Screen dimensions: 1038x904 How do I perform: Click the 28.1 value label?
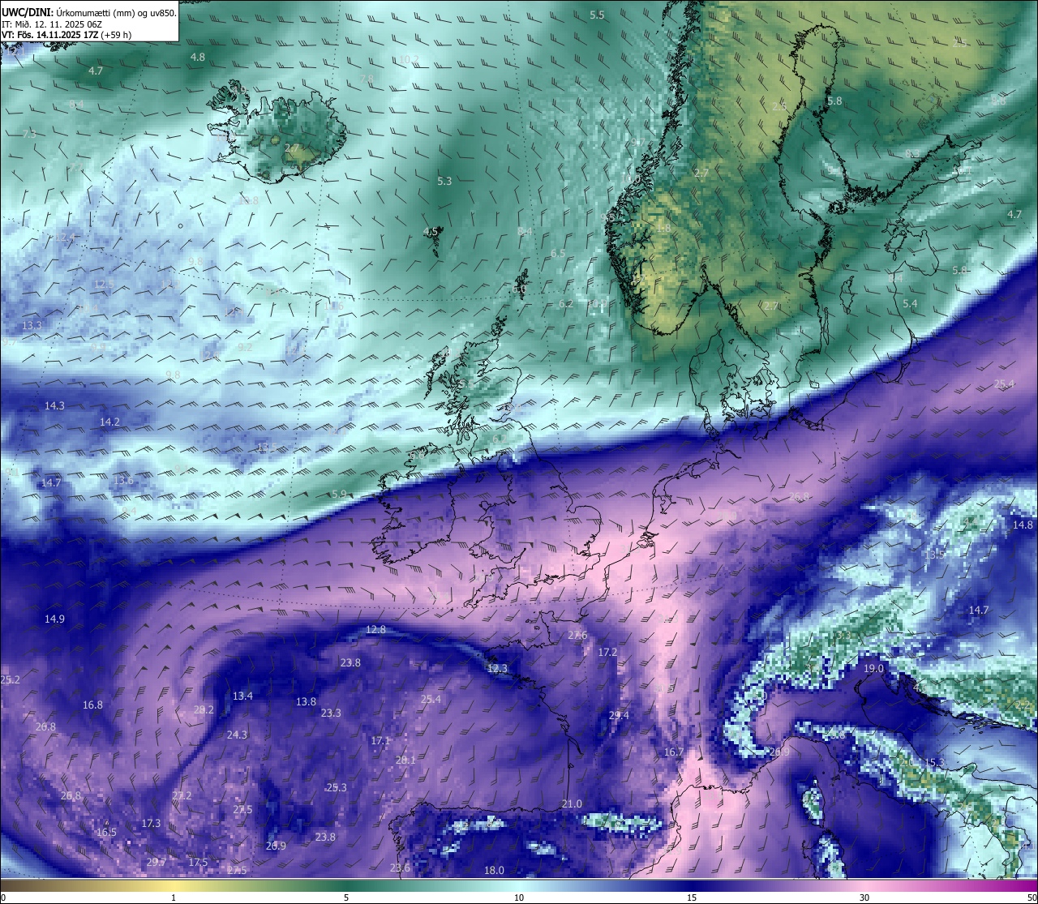(405, 760)
